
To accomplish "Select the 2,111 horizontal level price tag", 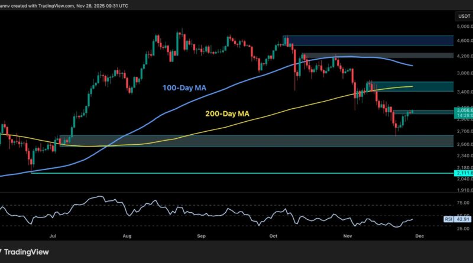I will [463, 173].
